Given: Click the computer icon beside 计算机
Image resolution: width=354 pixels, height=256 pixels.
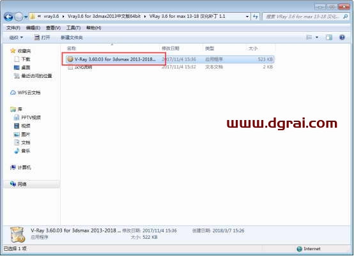Looking at the screenshot, I should coord(13,167).
